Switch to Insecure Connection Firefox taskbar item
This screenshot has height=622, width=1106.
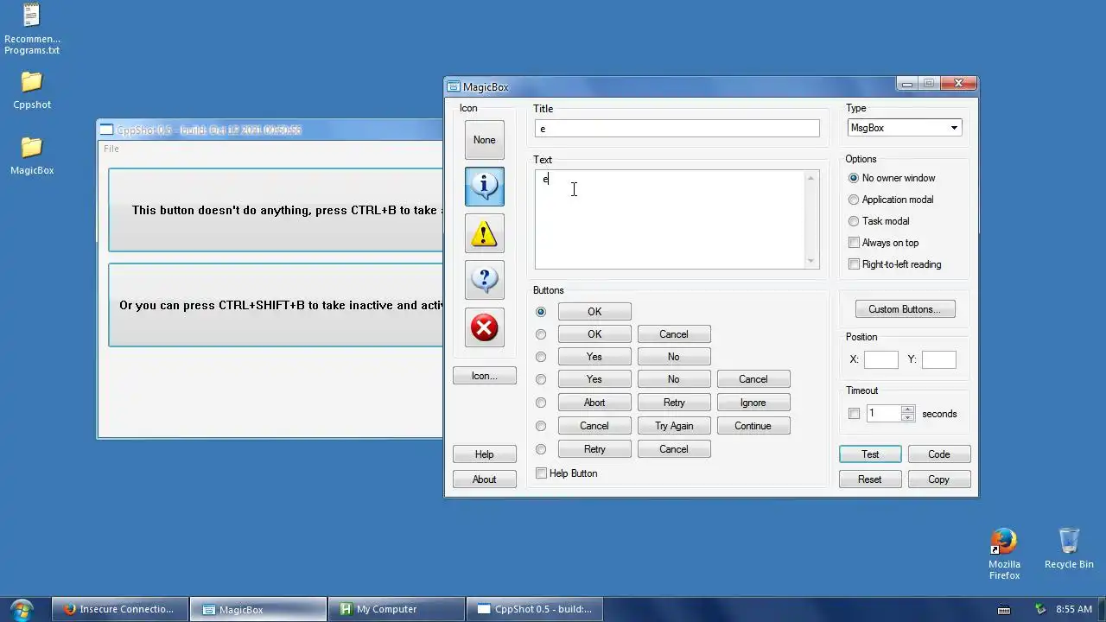pos(119,609)
